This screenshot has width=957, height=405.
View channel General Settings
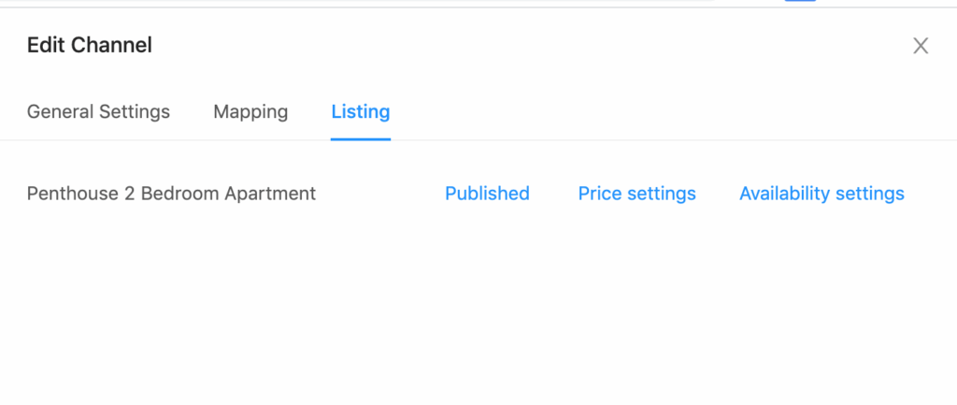tap(98, 112)
